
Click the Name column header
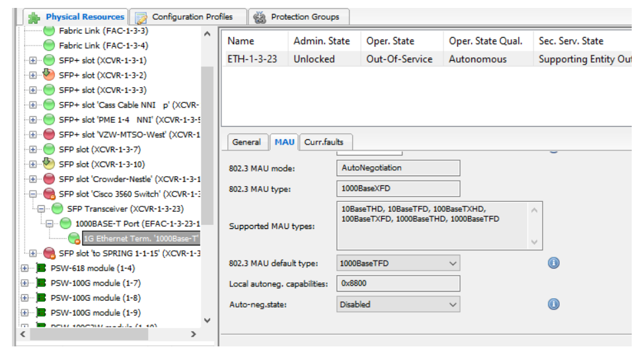[241, 41]
